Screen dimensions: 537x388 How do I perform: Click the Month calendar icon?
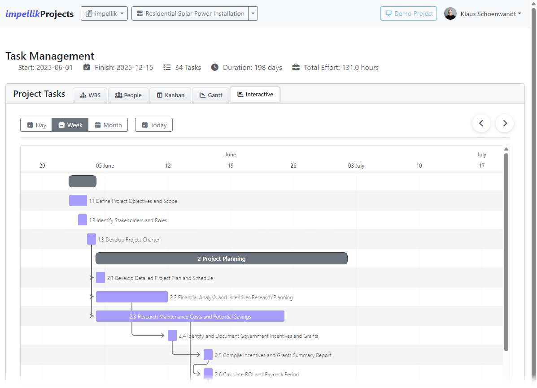pyautogui.click(x=98, y=125)
